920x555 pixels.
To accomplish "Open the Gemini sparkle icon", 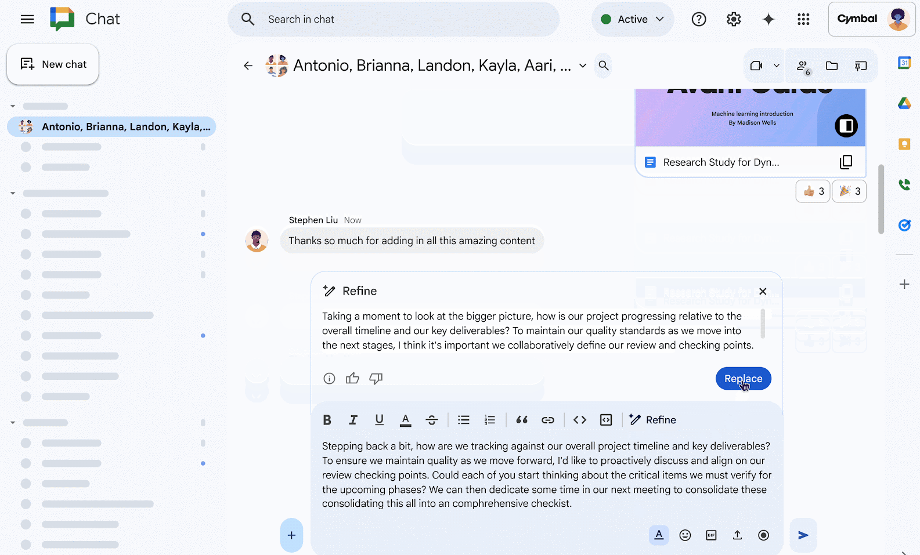I will (769, 19).
